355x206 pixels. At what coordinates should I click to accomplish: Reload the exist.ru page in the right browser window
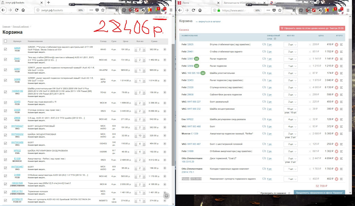pos(193,10)
